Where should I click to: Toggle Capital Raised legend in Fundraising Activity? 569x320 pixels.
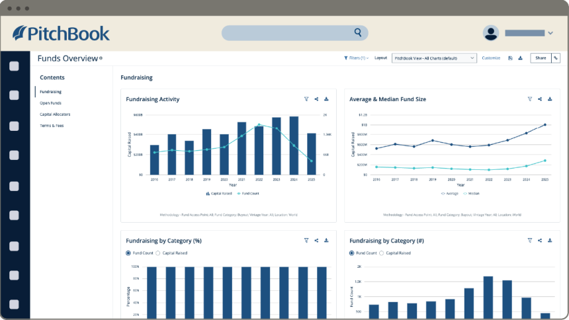click(219, 194)
